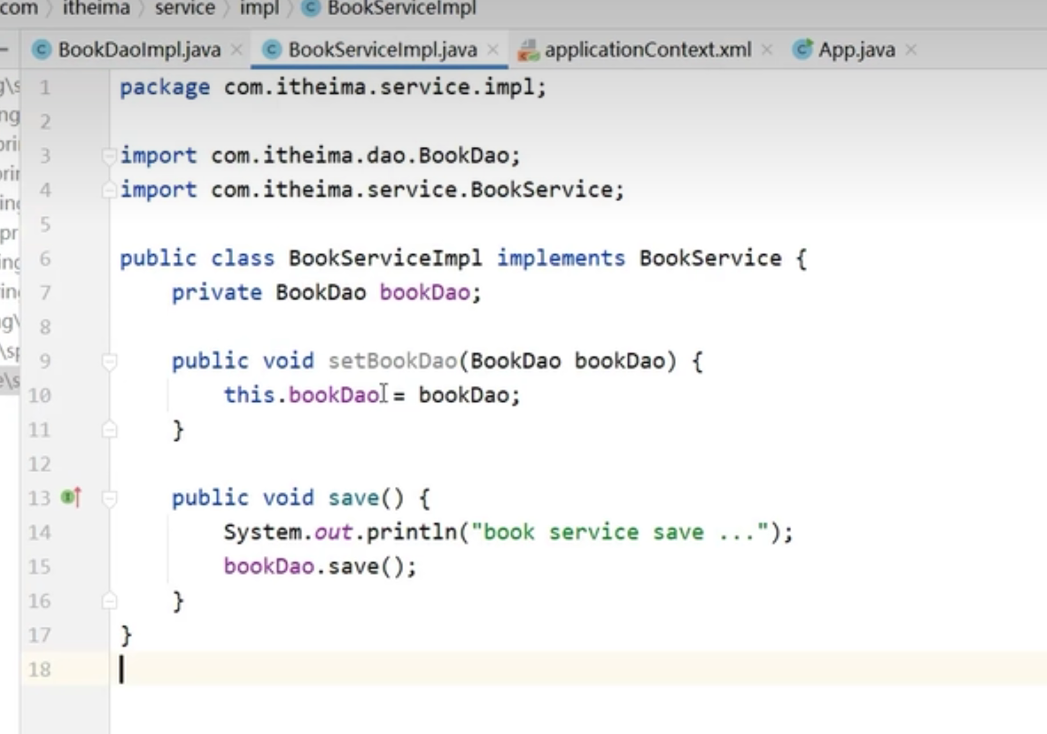Click the class closing brace on line 17
This screenshot has width=1047, height=734.
pyautogui.click(x=126, y=635)
